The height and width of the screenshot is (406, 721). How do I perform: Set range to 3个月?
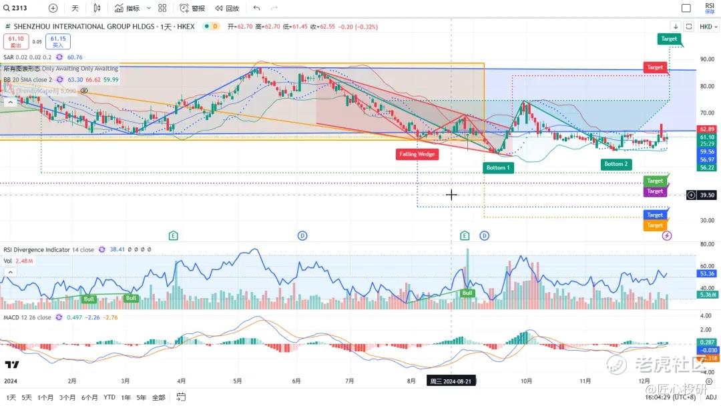click(67, 397)
